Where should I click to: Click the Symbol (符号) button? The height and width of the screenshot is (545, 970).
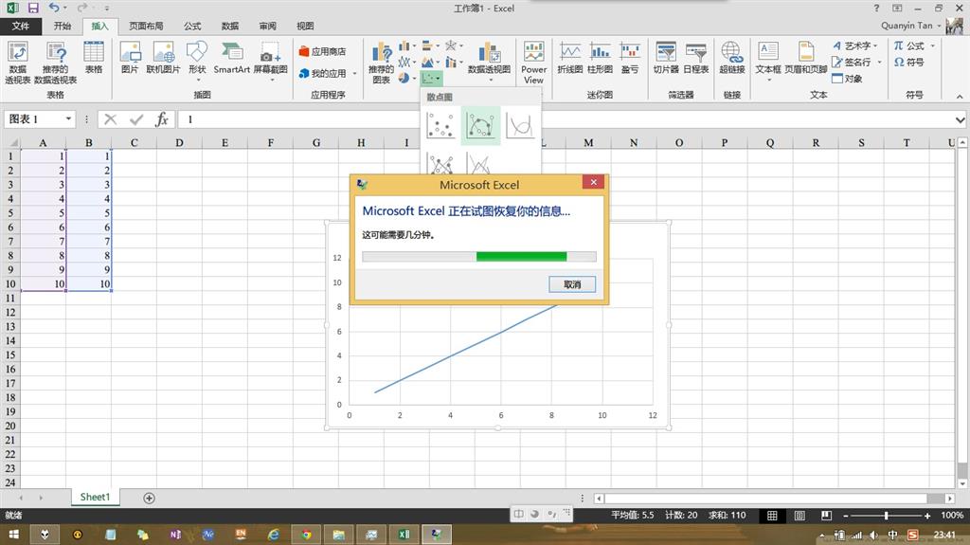(x=908, y=62)
